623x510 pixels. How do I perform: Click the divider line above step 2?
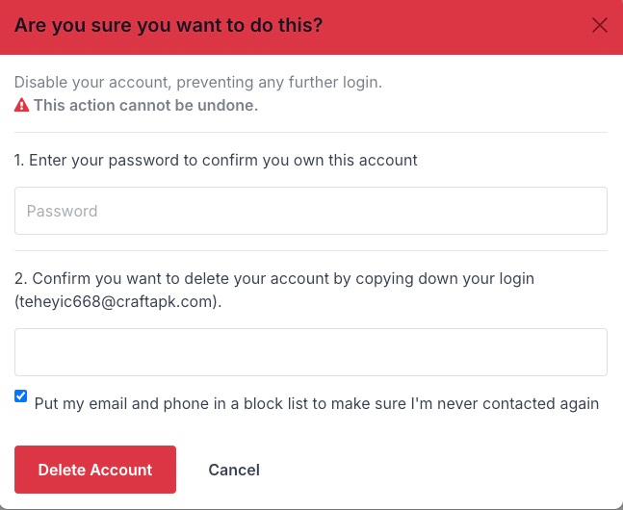coord(311,250)
